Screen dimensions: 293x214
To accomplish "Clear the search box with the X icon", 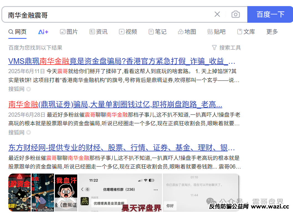I will coord(217,14).
